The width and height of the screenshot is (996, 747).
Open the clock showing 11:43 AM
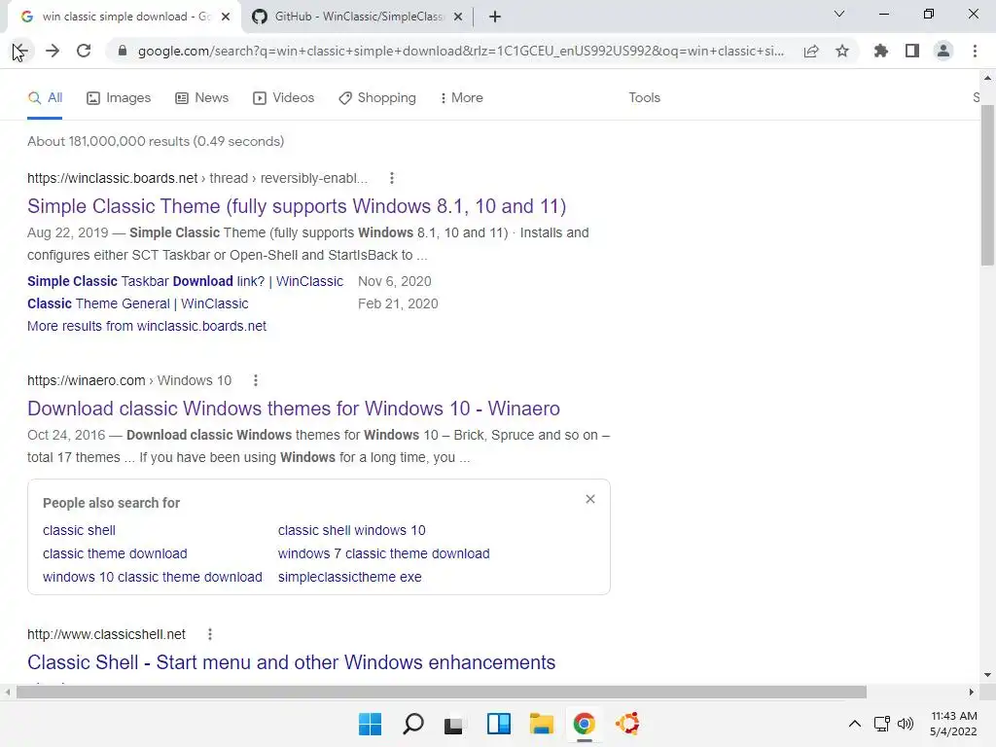pos(953,724)
